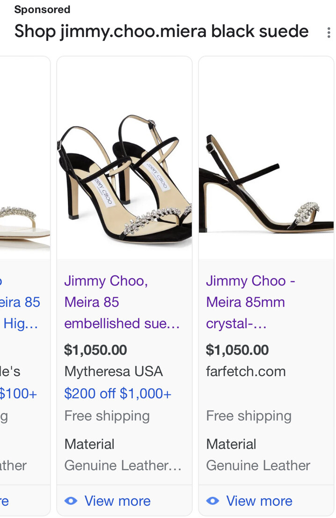This screenshot has width=336, height=518.
Task: Click the $1,050.00 price on farfetch card
Action: 237,350
